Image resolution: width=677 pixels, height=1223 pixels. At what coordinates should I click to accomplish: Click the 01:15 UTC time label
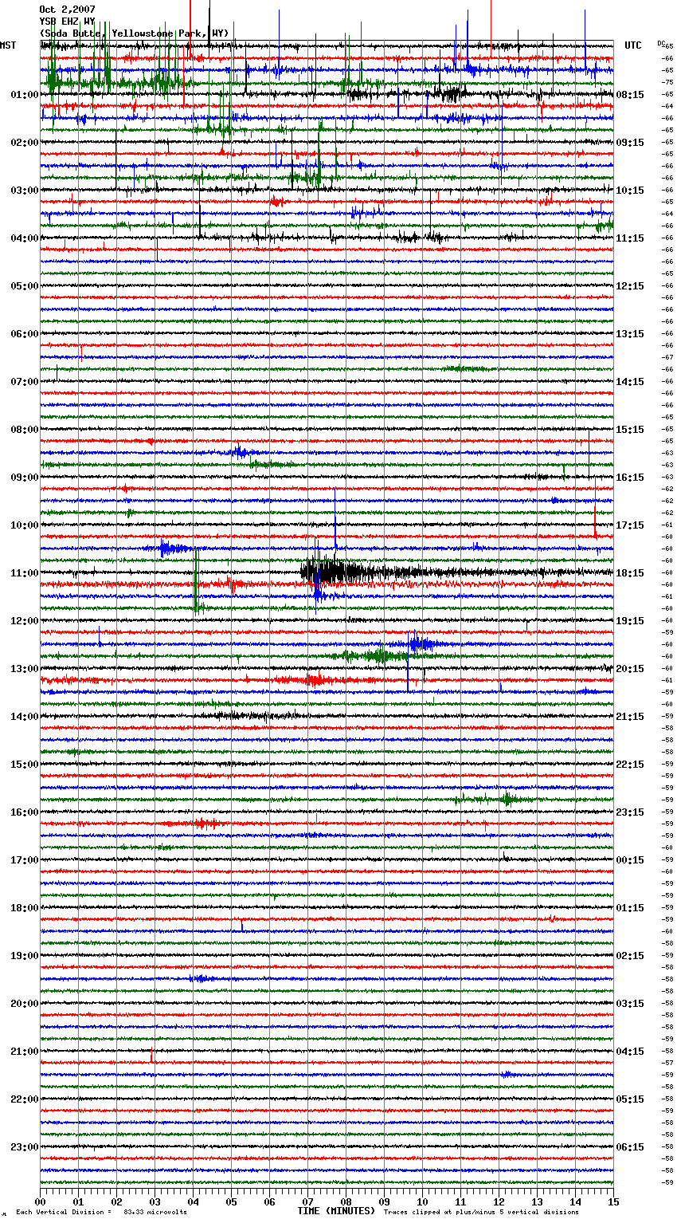630,908
